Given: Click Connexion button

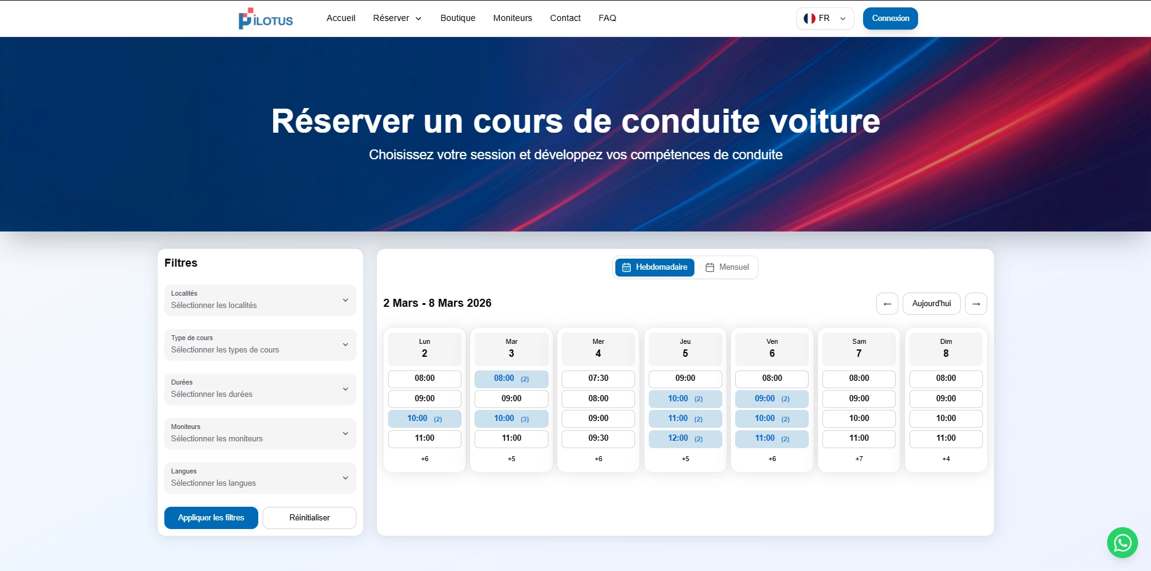Looking at the screenshot, I should tap(890, 19).
